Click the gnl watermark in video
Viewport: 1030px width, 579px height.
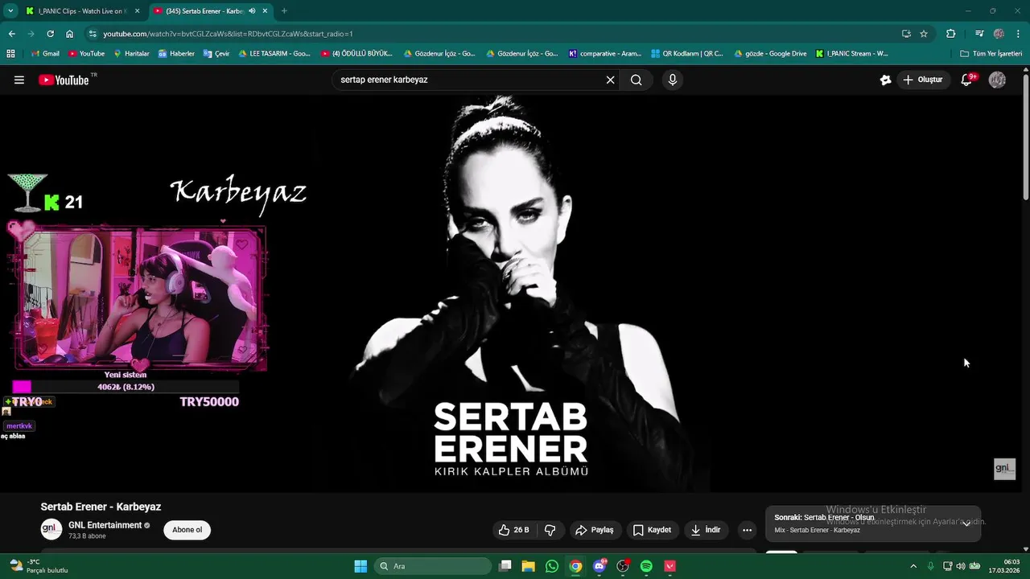click(x=1004, y=469)
